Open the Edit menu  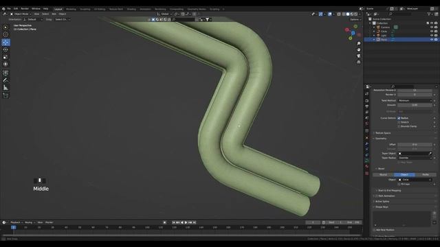click(16, 9)
